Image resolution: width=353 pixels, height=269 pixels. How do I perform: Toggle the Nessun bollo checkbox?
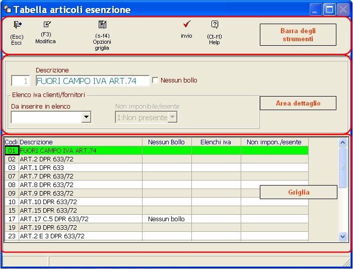point(155,80)
